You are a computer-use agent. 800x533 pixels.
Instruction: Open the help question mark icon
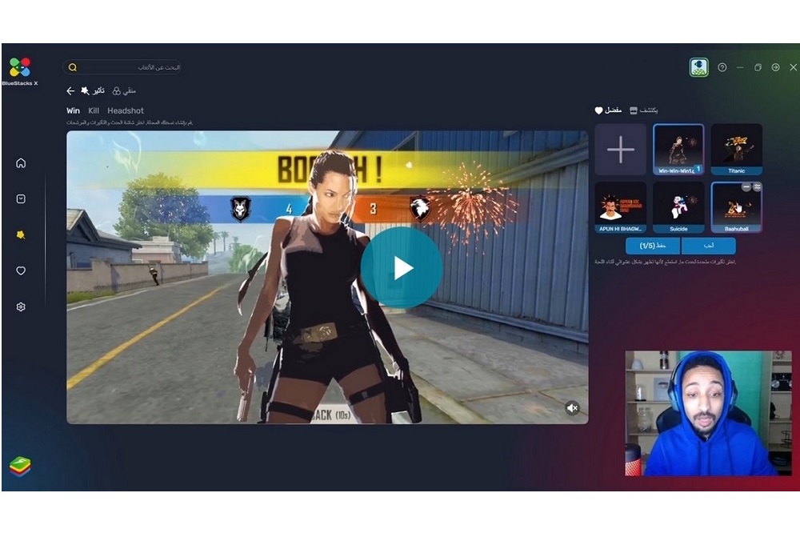722,68
